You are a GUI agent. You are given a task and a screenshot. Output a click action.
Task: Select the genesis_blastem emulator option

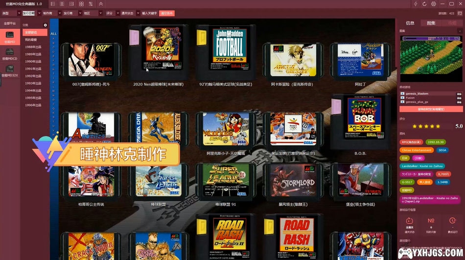[x=417, y=93]
